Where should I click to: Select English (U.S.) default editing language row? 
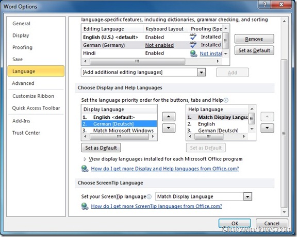pyautogui.click(x=152, y=37)
